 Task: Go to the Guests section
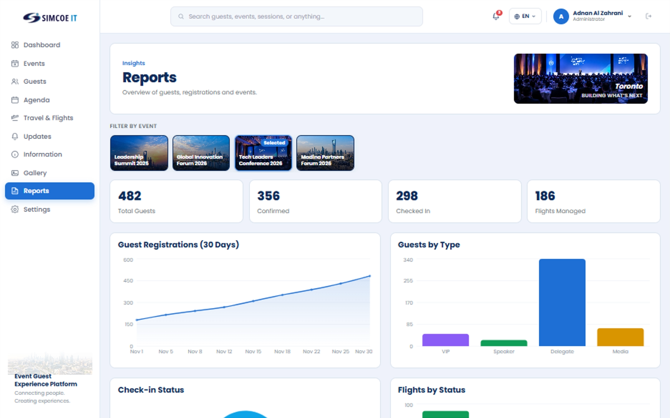(x=50, y=82)
